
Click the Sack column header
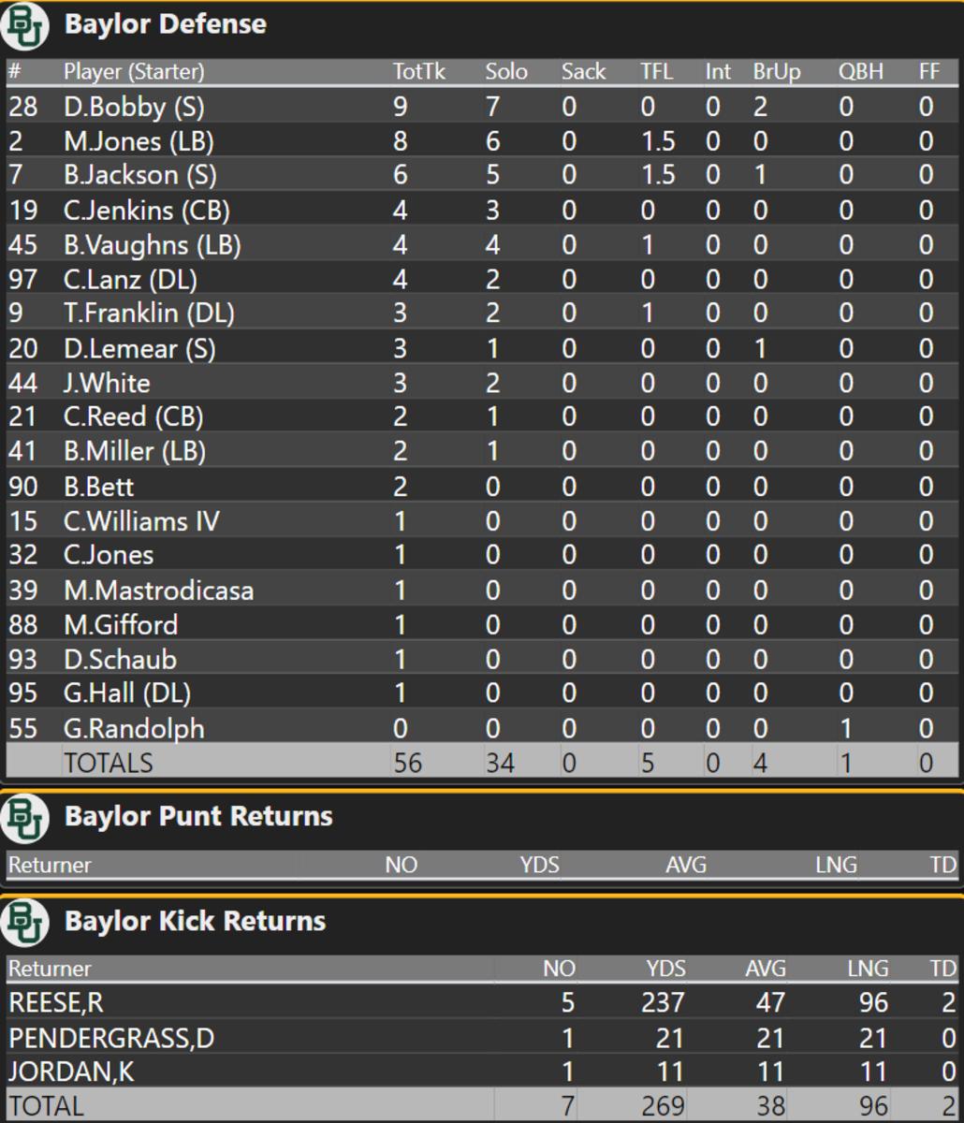584,72
